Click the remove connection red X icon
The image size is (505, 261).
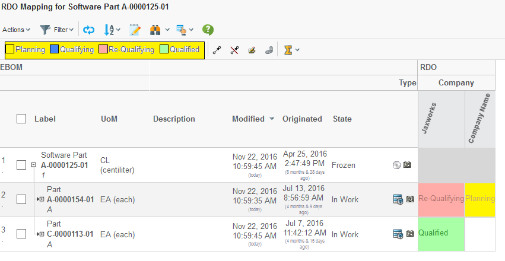pyautogui.click(x=234, y=50)
